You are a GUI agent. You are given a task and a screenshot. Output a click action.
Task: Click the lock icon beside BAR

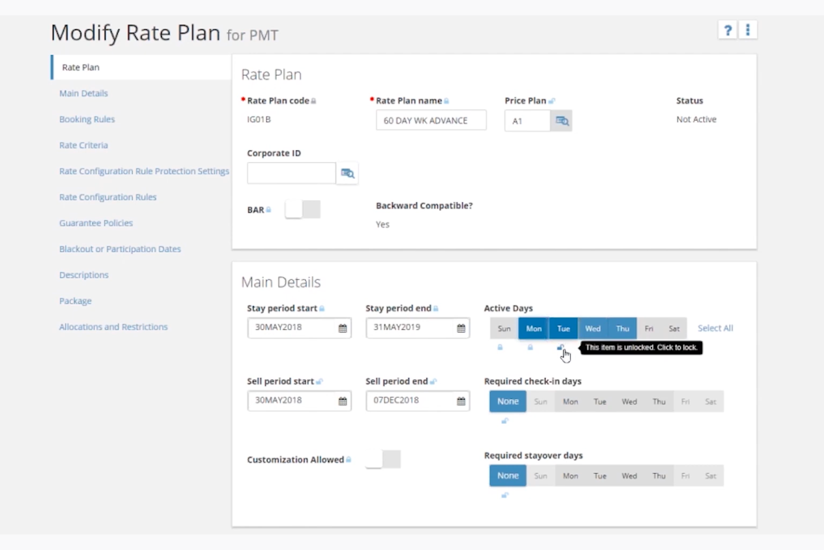pyautogui.click(x=268, y=210)
